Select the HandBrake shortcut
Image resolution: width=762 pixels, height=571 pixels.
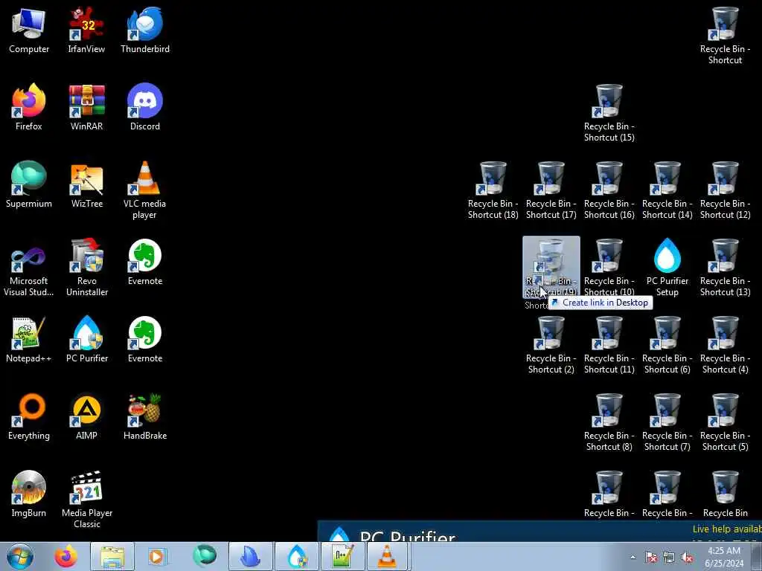point(145,416)
